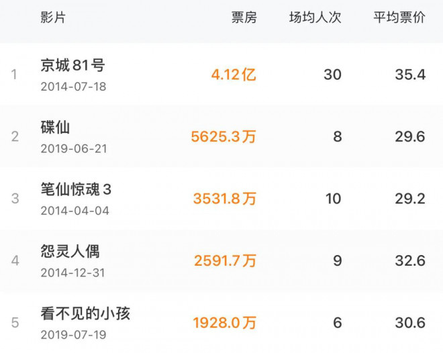The image size is (443, 353).
Task: Click the 票房 column header
Action: tap(244, 17)
